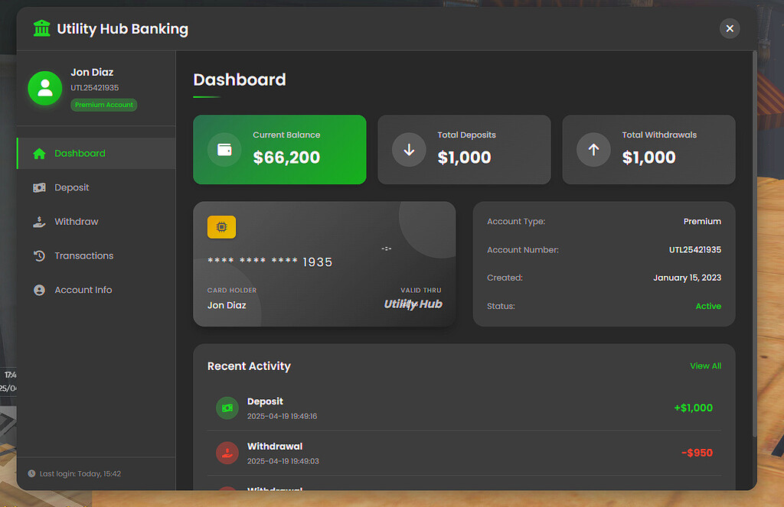The height and width of the screenshot is (507, 784).
Task: Click the timestamp 2025-04-19 19:49:16
Action: point(282,417)
